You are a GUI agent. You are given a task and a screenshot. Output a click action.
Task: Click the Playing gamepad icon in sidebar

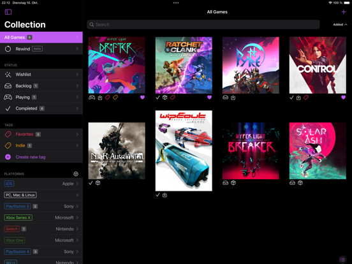click(x=8, y=97)
